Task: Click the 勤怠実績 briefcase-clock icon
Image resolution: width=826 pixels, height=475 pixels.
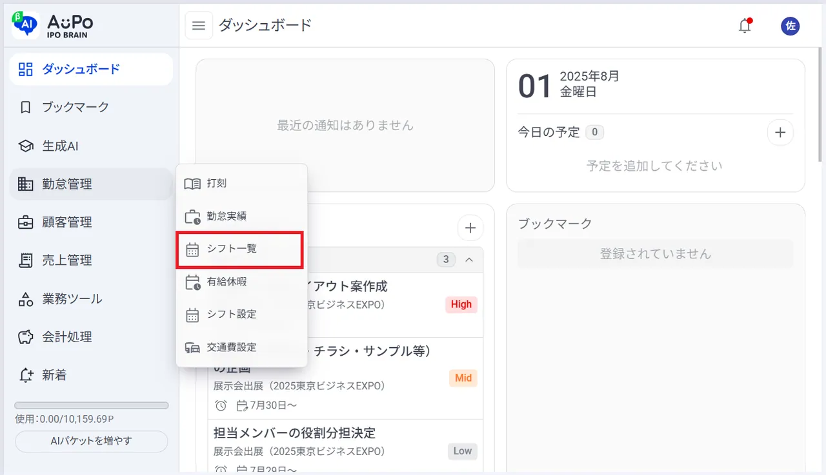Action: click(192, 217)
